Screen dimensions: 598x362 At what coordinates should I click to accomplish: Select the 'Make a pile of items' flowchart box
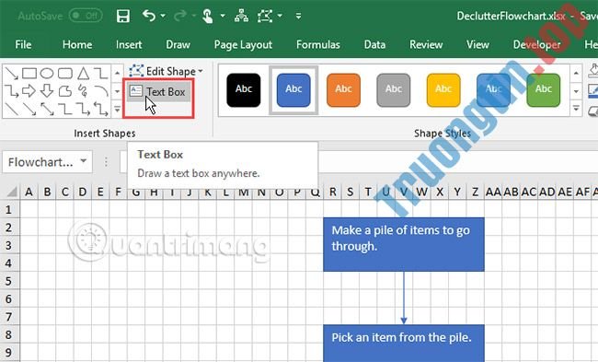[x=404, y=244]
